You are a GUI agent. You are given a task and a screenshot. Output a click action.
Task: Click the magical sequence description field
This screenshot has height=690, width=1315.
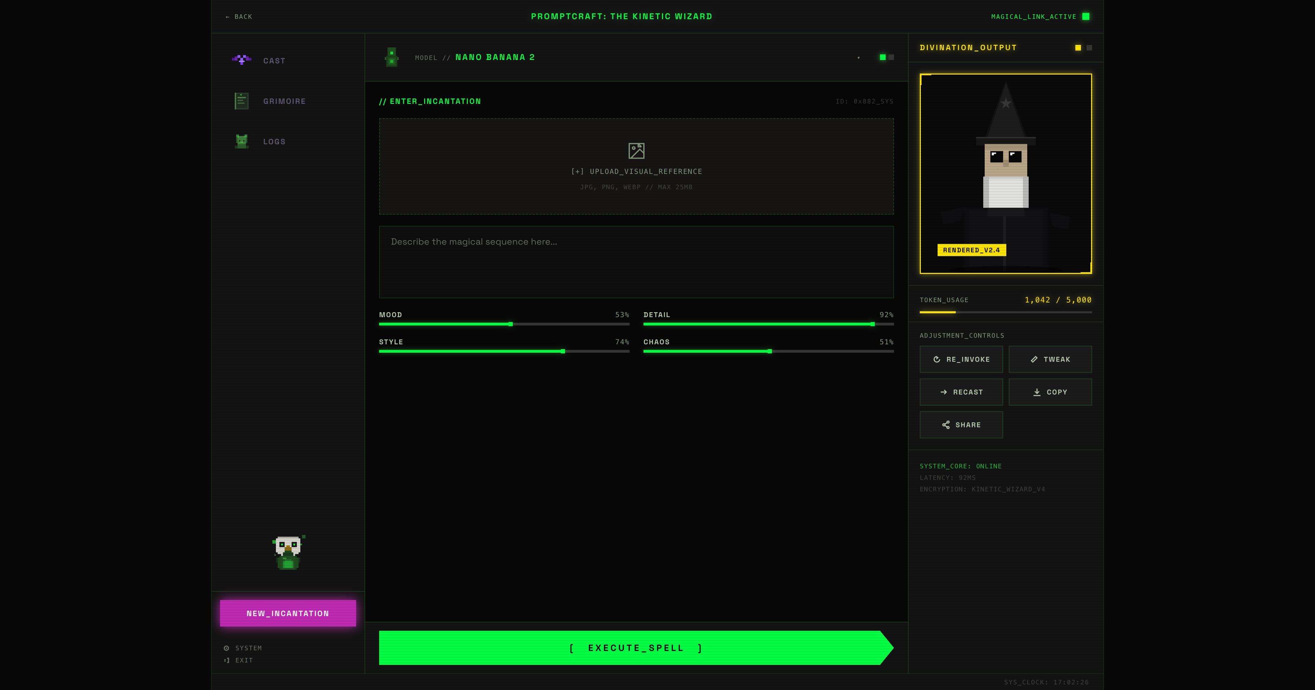click(636, 262)
